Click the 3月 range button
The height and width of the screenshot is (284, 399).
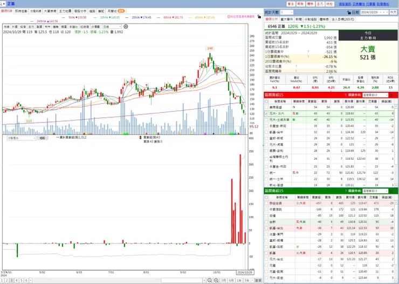[x=223, y=280]
